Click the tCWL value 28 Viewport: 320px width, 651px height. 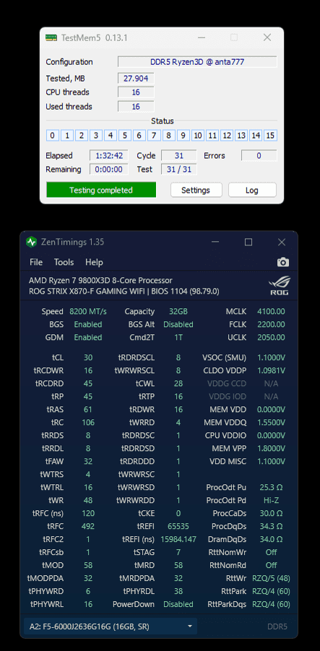[x=178, y=383]
